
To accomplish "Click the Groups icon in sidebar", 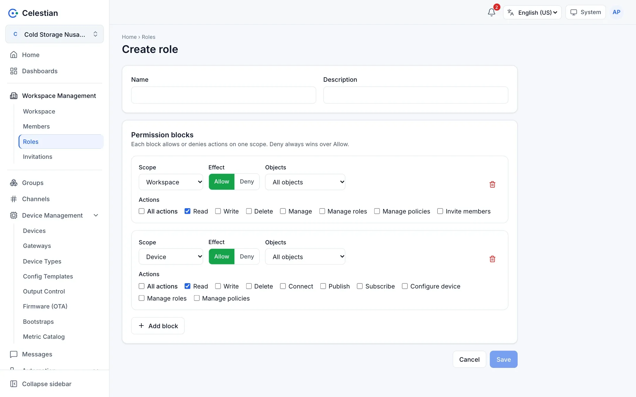I will 14,183.
